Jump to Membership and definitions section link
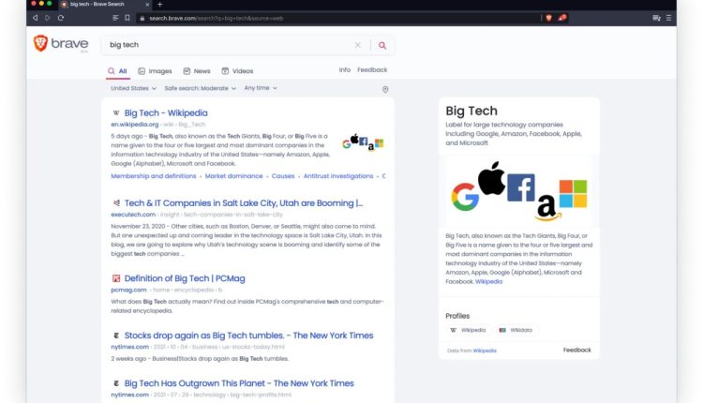 (x=154, y=176)
